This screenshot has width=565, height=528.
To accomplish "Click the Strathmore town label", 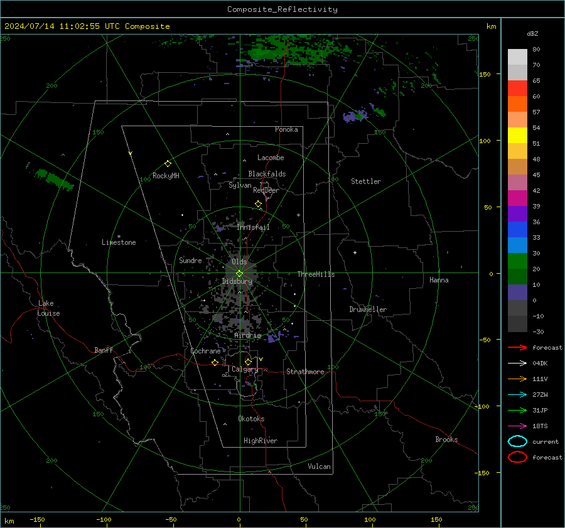I will click(x=305, y=372).
